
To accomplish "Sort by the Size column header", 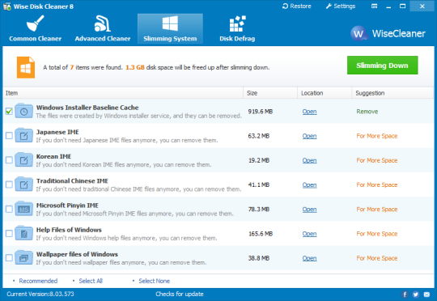I will pos(270,93).
